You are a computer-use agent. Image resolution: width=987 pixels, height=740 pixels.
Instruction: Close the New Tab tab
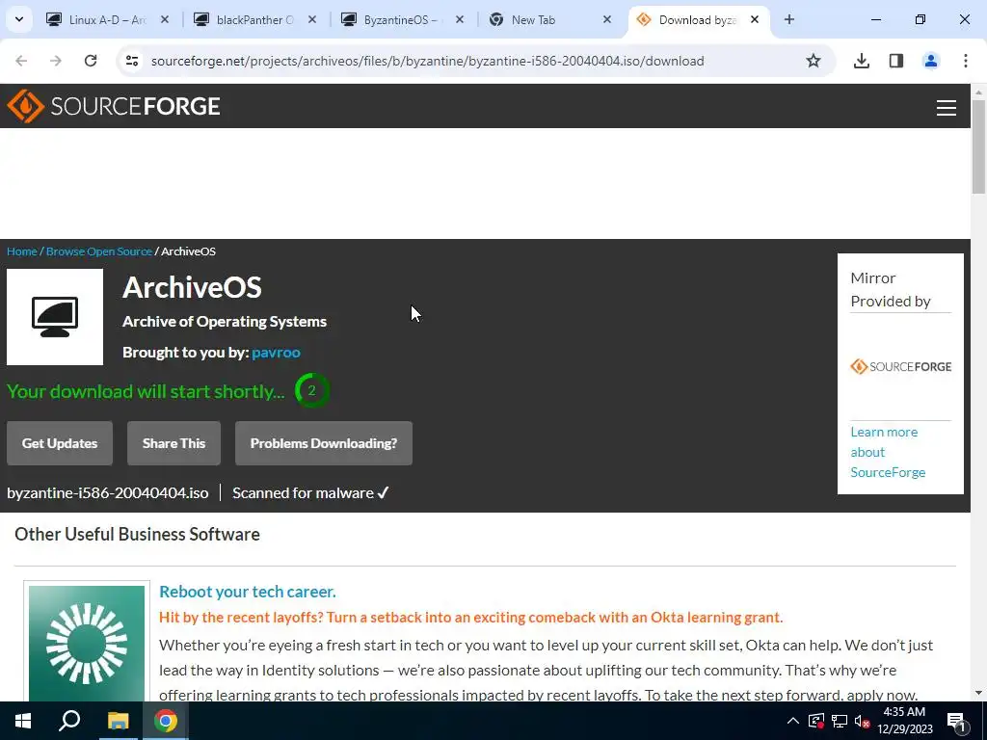click(x=607, y=19)
